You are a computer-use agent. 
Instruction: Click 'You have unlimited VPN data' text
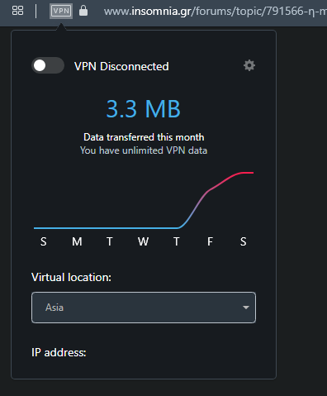pos(144,150)
